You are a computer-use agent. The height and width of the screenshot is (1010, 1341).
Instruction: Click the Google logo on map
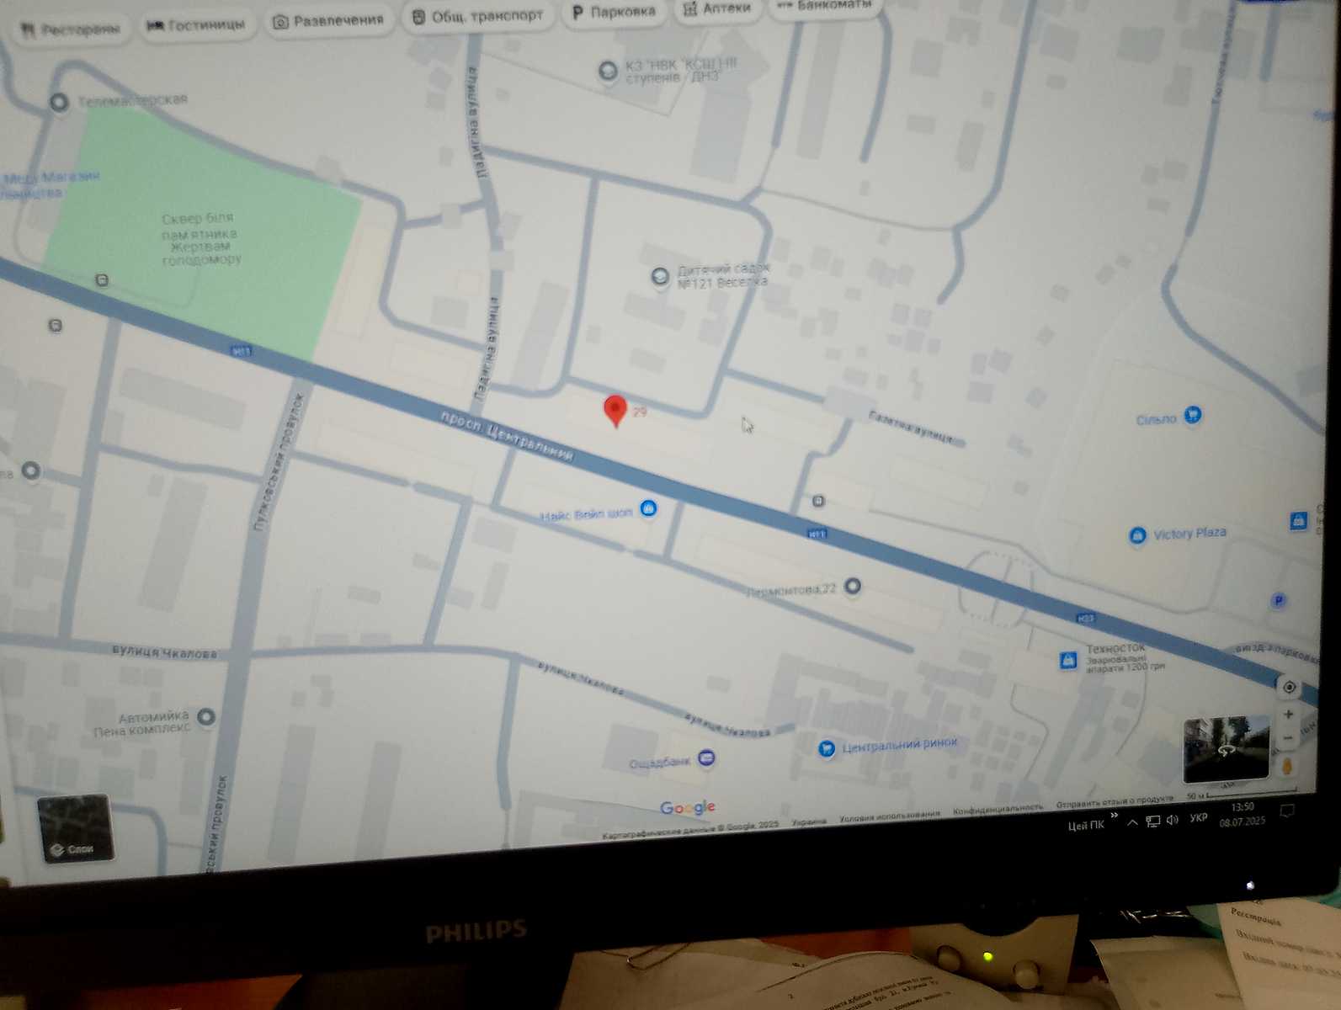pyautogui.click(x=688, y=808)
